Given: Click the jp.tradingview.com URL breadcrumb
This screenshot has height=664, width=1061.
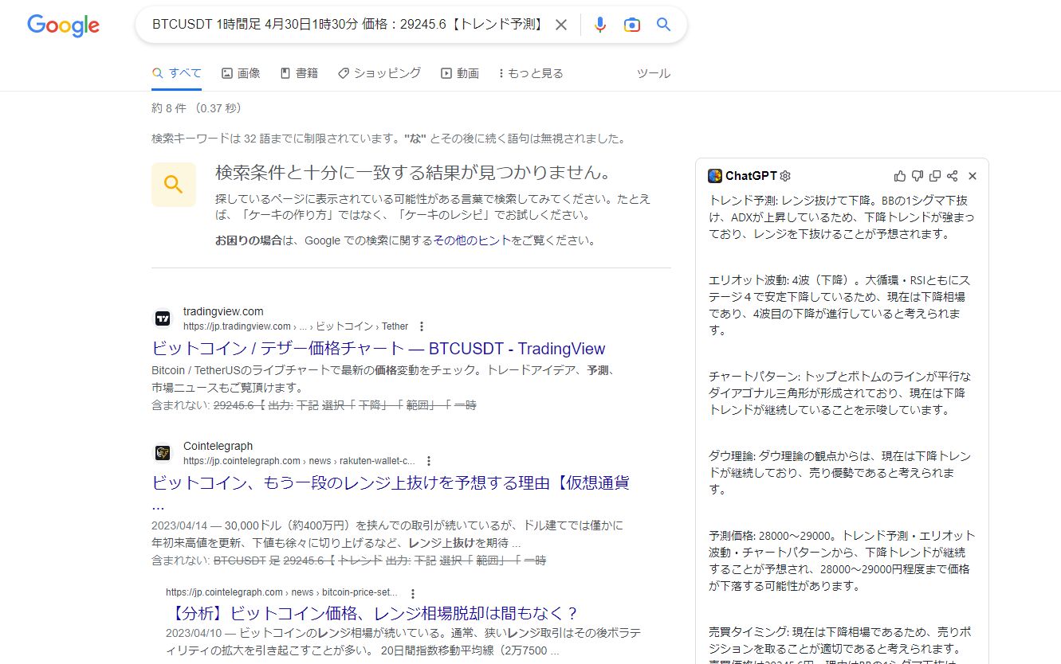Looking at the screenshot, I should point(296,326).
